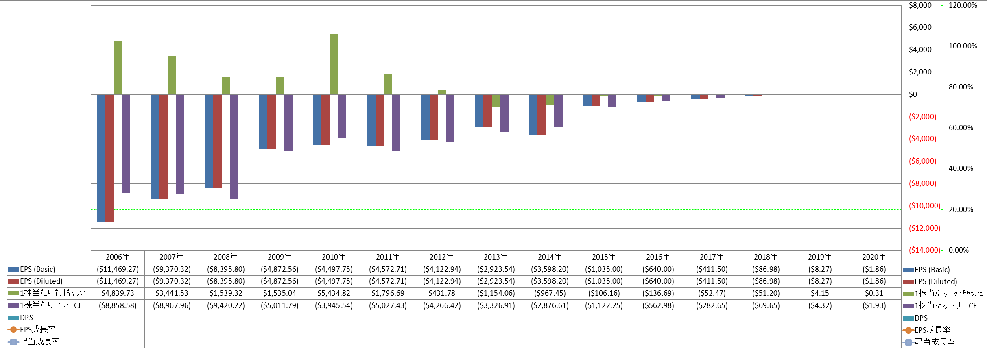The image size is (987, 349).
Task: Click the 2016 net cash value ($136.69)
Action: 658,293
